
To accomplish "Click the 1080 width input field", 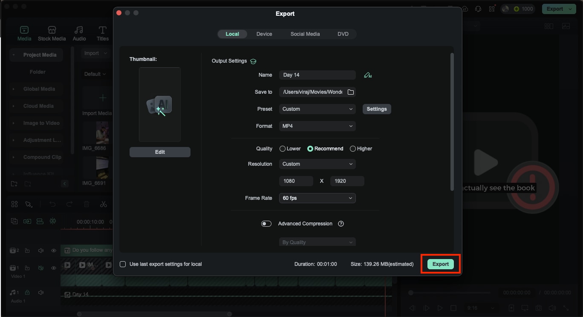I will click(296, 181).
